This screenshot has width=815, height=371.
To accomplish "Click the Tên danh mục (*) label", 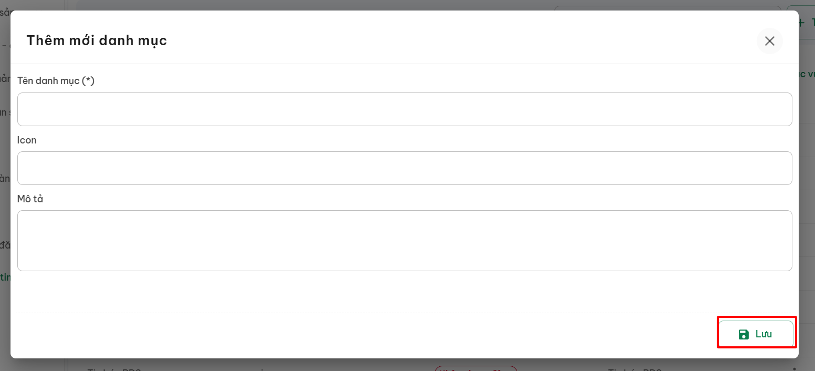I will (56, 81).
